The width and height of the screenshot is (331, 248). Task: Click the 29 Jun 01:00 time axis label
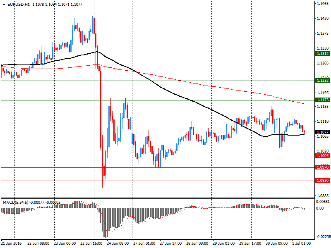(223, 243)
